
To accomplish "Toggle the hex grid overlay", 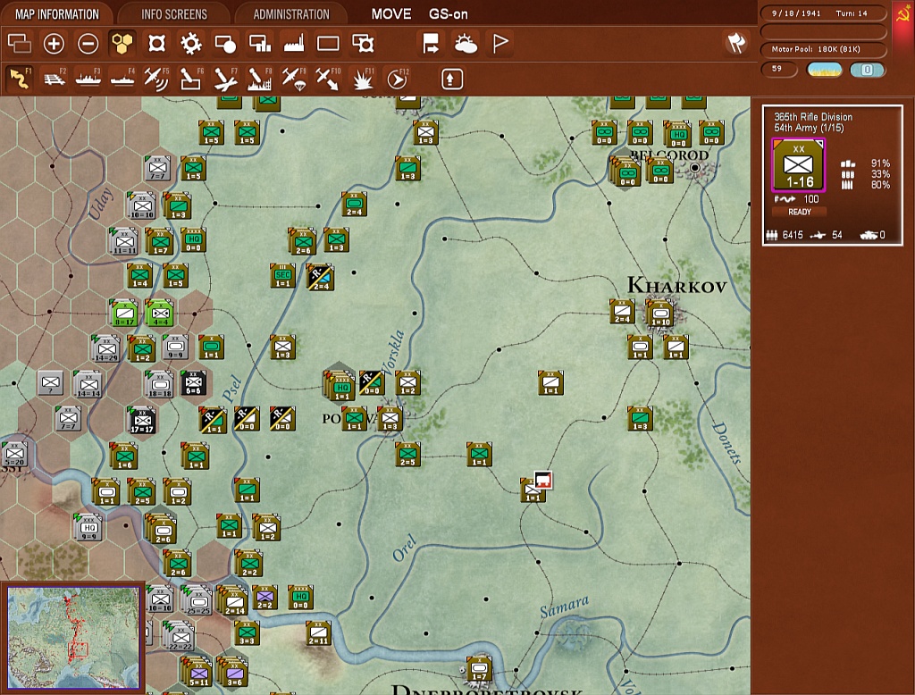I will click(x=122, y=43).
